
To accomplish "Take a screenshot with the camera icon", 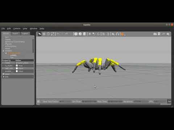I will [155, 34].
